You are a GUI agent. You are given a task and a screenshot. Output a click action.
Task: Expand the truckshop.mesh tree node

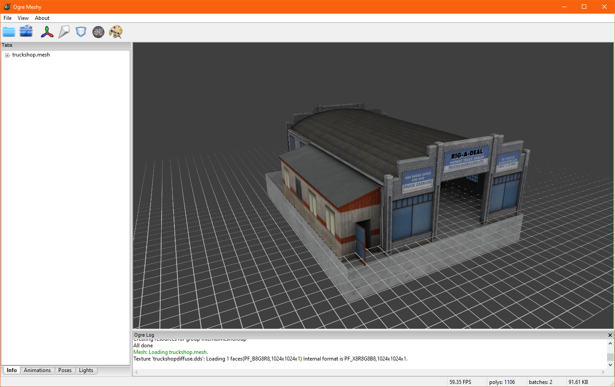(8, 55)
